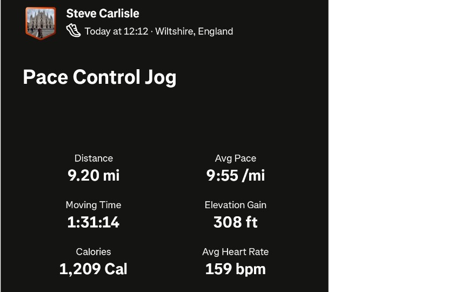This screenshot has height=292, width=454.
Task: Open the Steve Carlisle athlete name link
Action: coord(103,14)
